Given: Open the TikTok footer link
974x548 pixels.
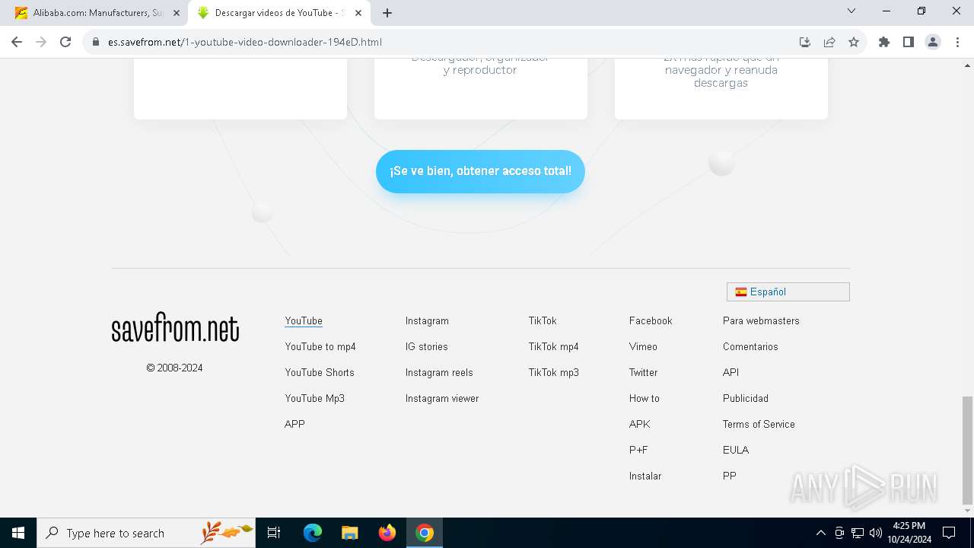Looking at the screenshot, I should (543, 321).
